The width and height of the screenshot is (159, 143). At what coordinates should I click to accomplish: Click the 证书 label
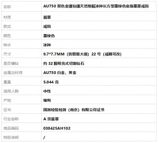pos(7,110)
